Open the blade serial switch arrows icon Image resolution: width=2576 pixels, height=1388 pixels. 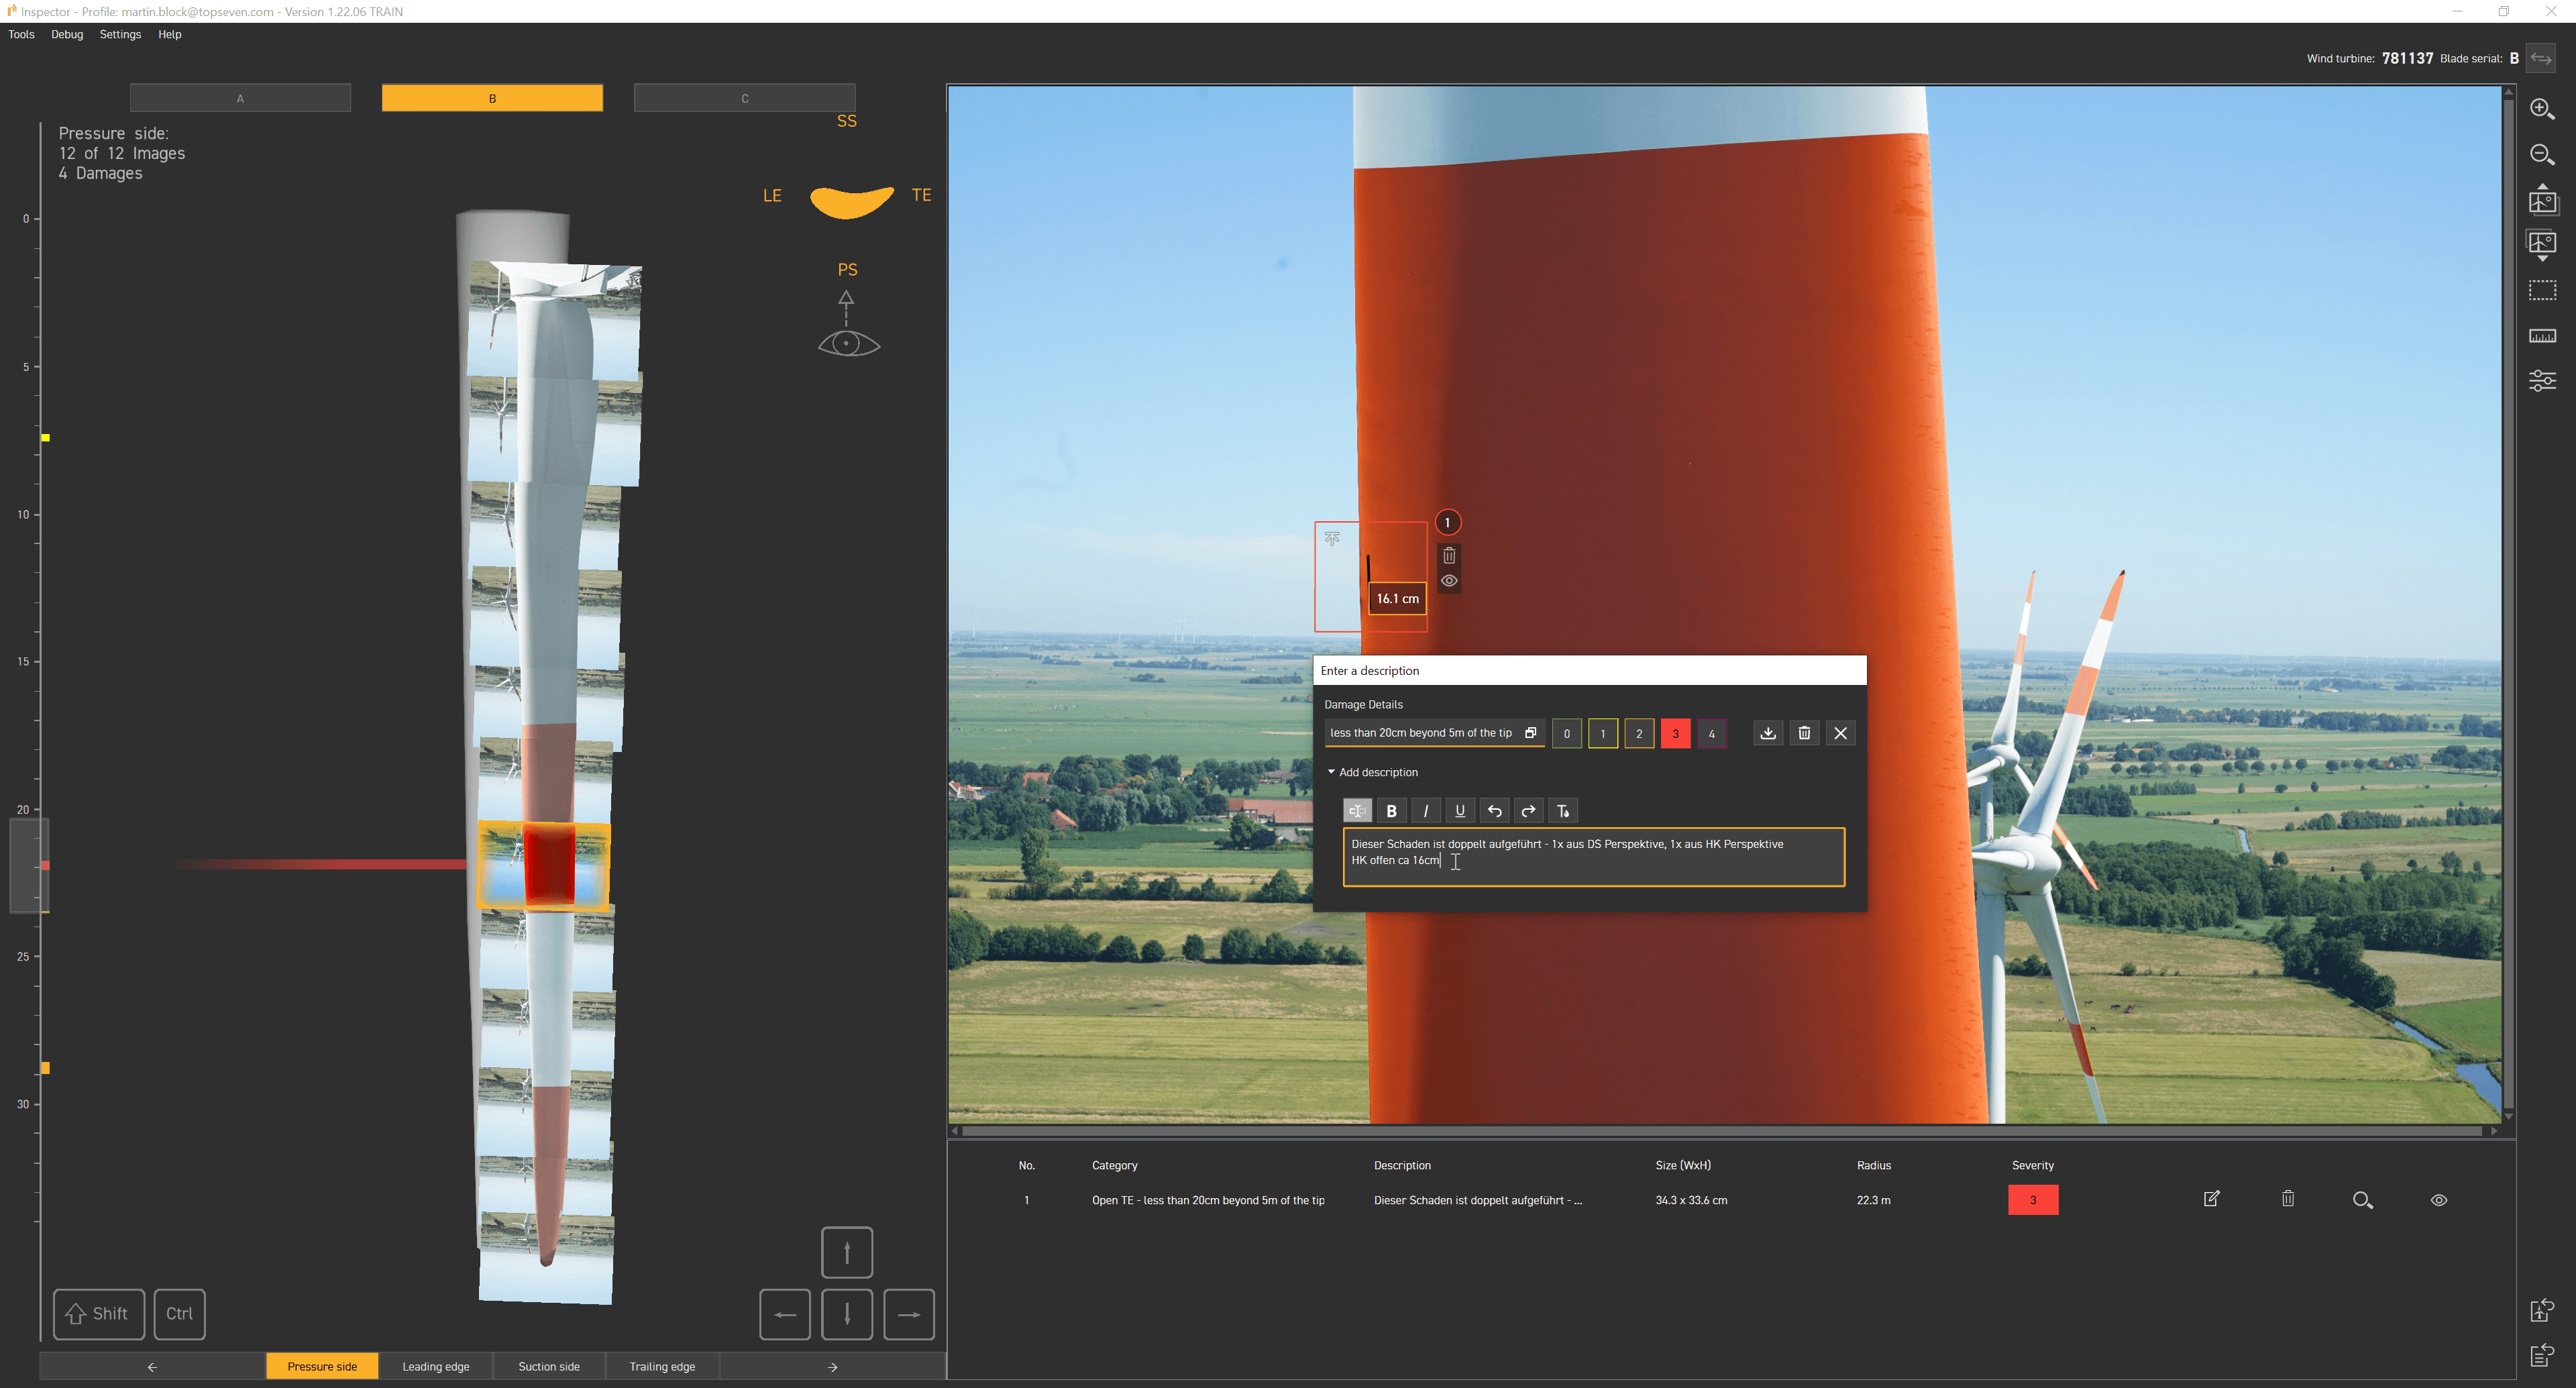[2541, 57]
